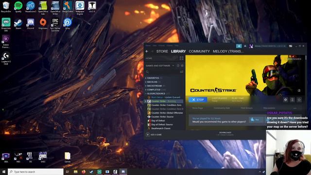Launch Uplay desktop shortcut

coord(68,24)
